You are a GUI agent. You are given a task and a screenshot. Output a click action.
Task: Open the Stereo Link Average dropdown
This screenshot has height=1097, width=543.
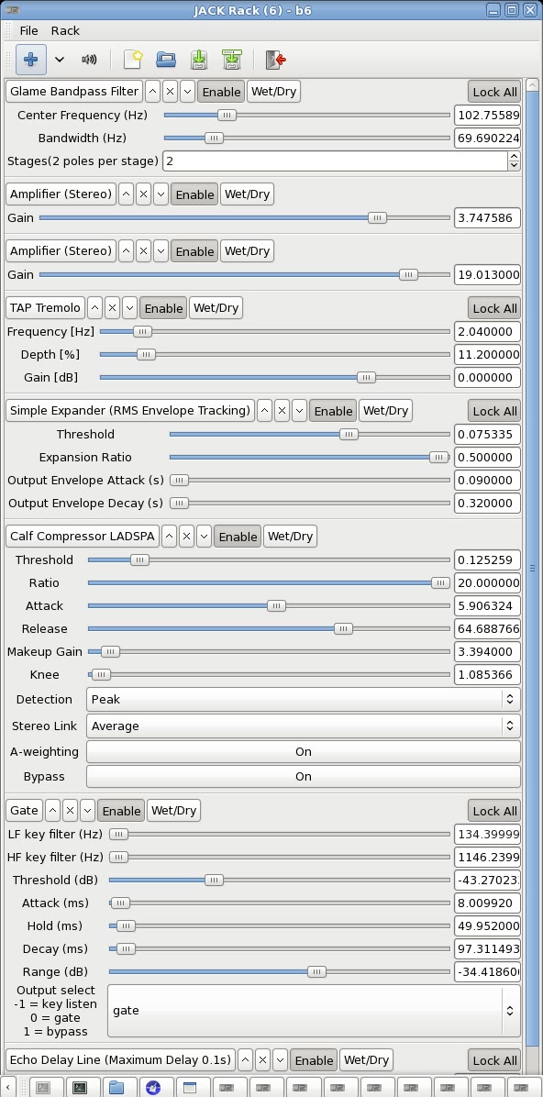coord(303,726)
